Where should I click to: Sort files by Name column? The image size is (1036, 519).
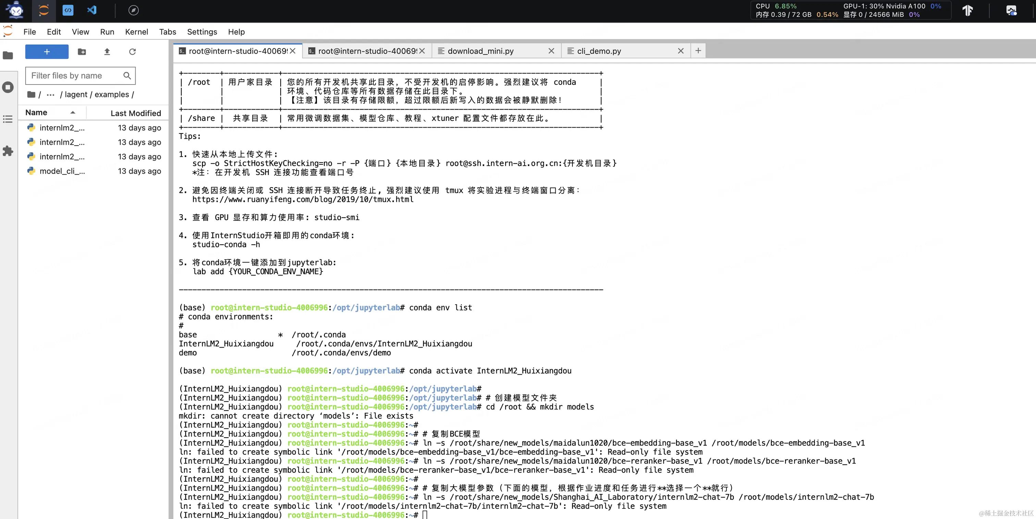pyautogui.click(x=36, y=113)
